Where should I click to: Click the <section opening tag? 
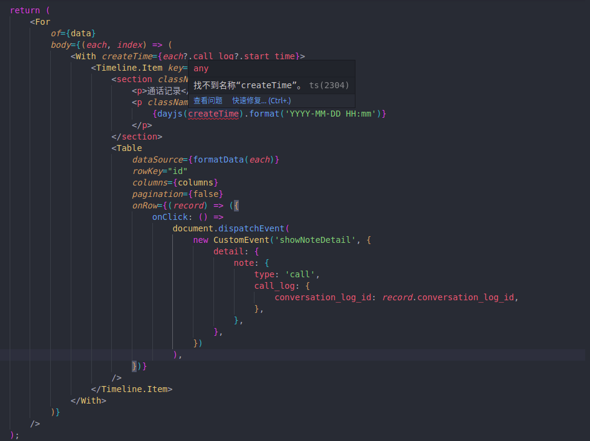point(132,79)
